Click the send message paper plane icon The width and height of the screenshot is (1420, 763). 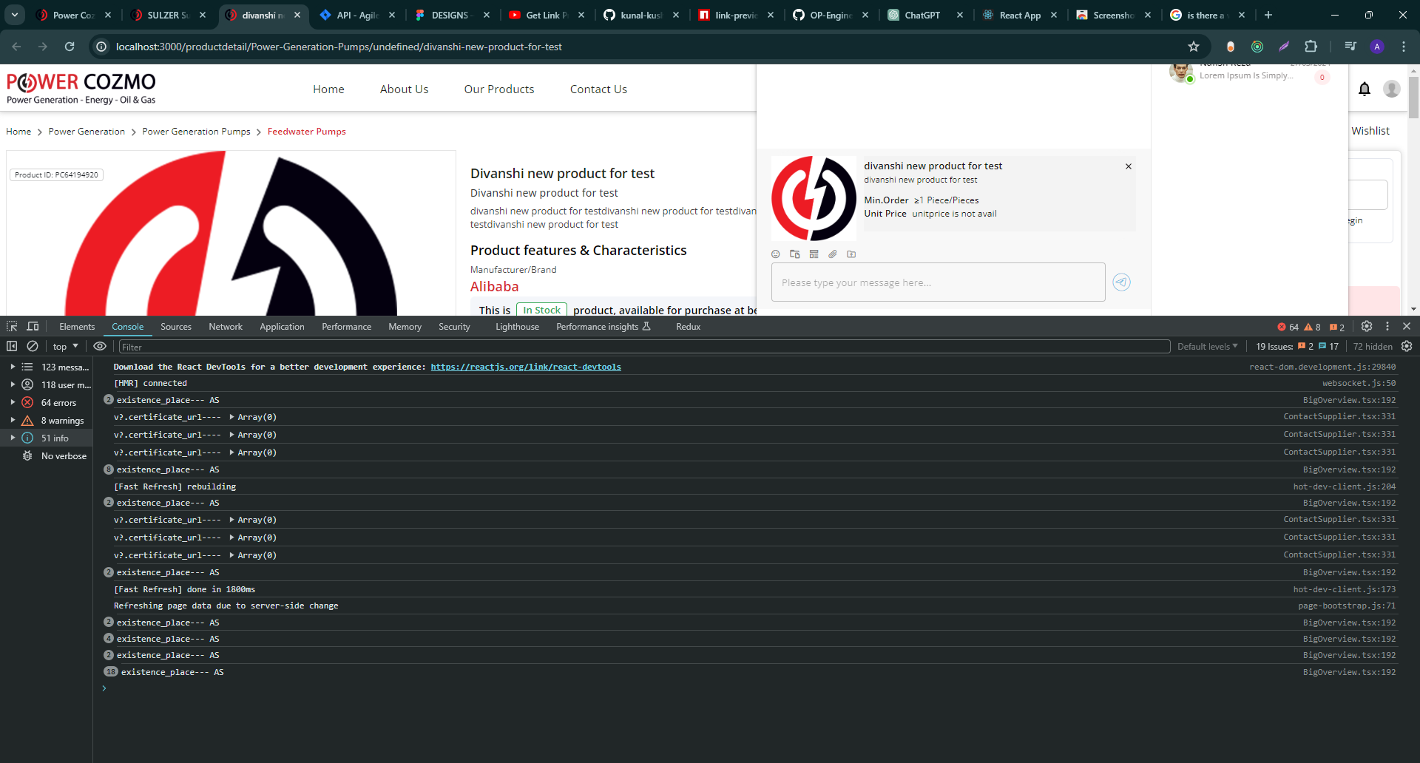(x=1121, y=282)
